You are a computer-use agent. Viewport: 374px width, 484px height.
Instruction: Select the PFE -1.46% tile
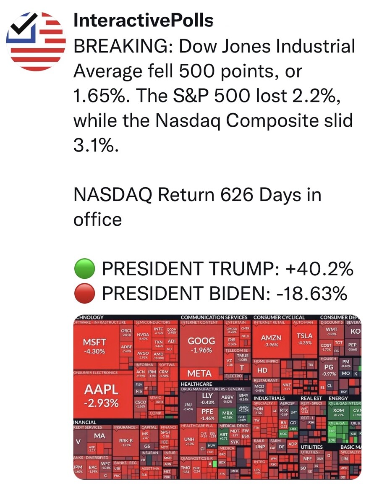pyautogui.click(x=208, y=414)
